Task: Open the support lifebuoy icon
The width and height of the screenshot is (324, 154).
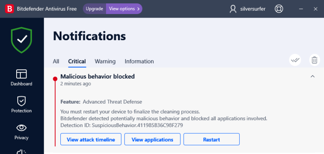Action: tap(279, 9)
